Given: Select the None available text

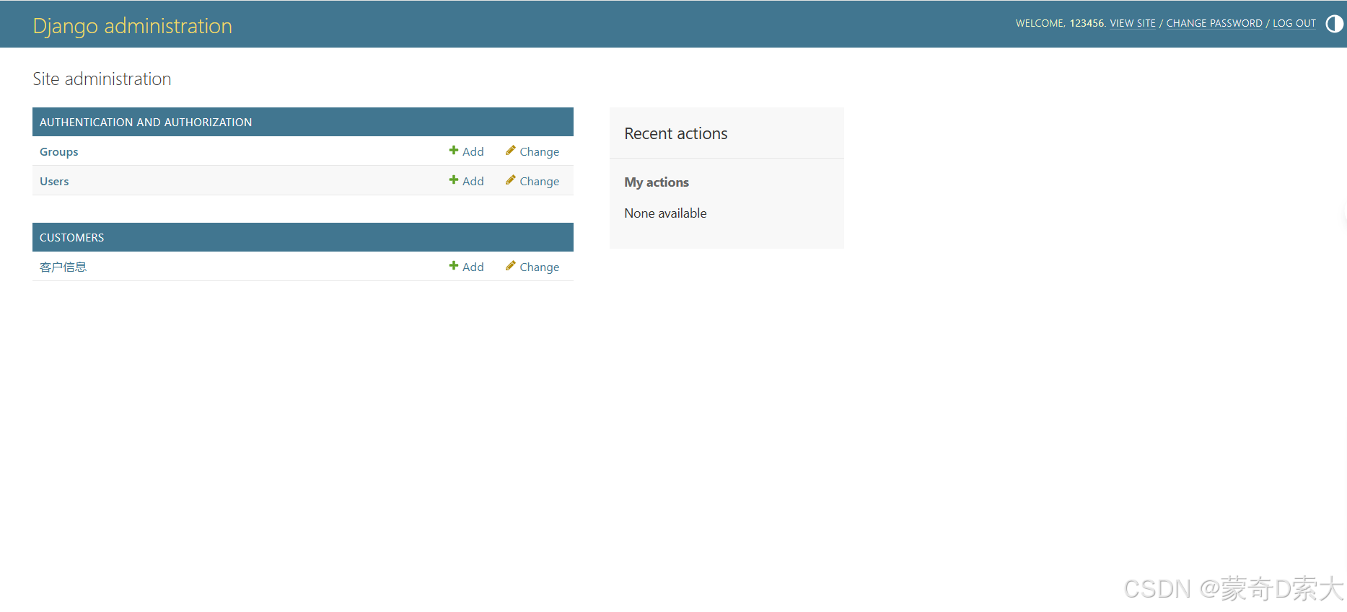Looking at the screenshot, I should click(666, 213).
